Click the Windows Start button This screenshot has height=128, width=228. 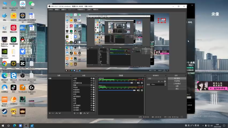(x=3, y=126)
